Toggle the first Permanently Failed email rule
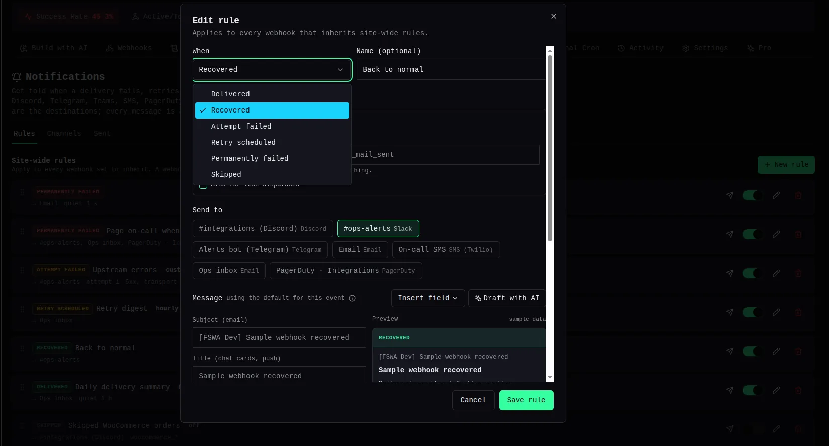This screenshot has width=829, height=446. [x=753, y=195]
